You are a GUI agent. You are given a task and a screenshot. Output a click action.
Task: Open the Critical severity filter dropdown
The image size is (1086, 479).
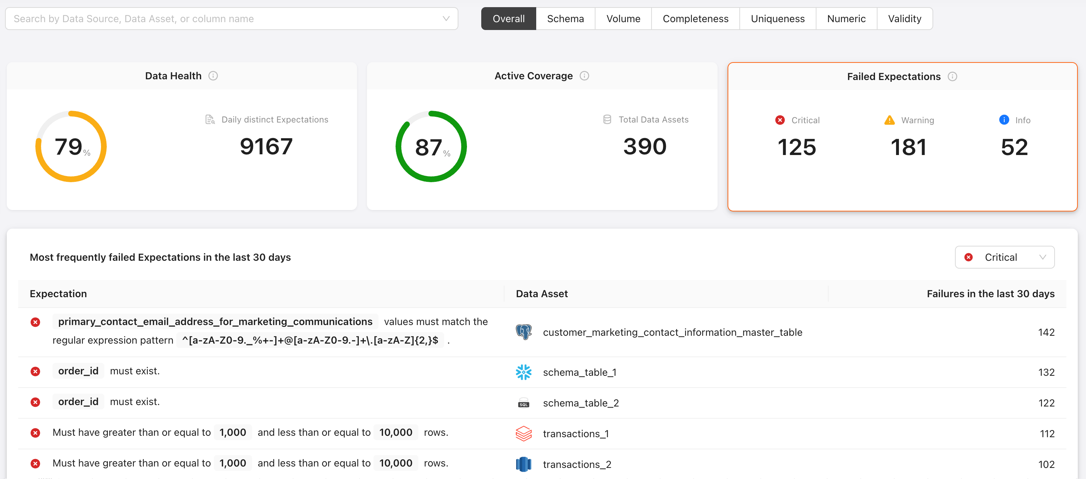[1004, 257]
